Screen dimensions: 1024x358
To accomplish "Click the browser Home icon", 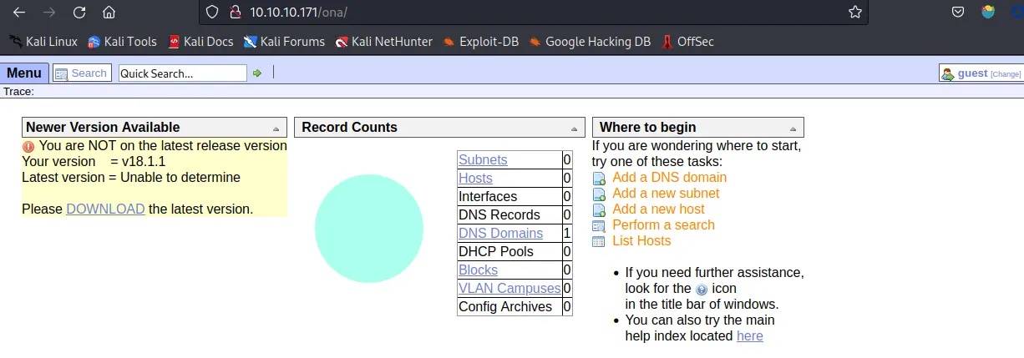I will pyautogui.click(x=109, y=13).
